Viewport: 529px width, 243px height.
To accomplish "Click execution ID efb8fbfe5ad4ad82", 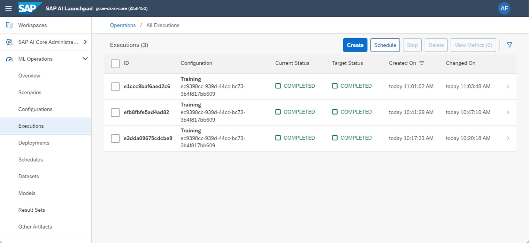I will tap(146, 112).
